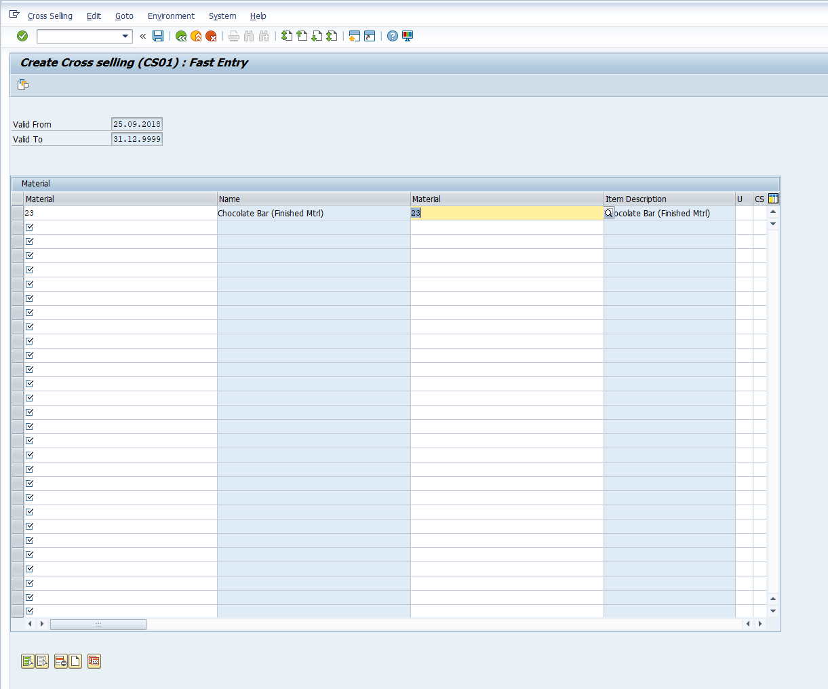Click the red Cancel icon
The width and height of the screenshot is (828, 689).
[x=211, y=36]
